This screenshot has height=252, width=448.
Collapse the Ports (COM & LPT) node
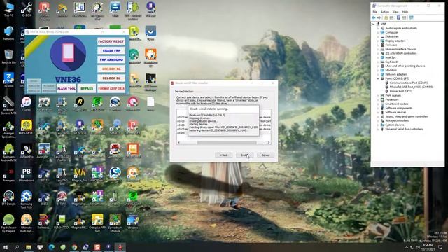pos(378,78)
